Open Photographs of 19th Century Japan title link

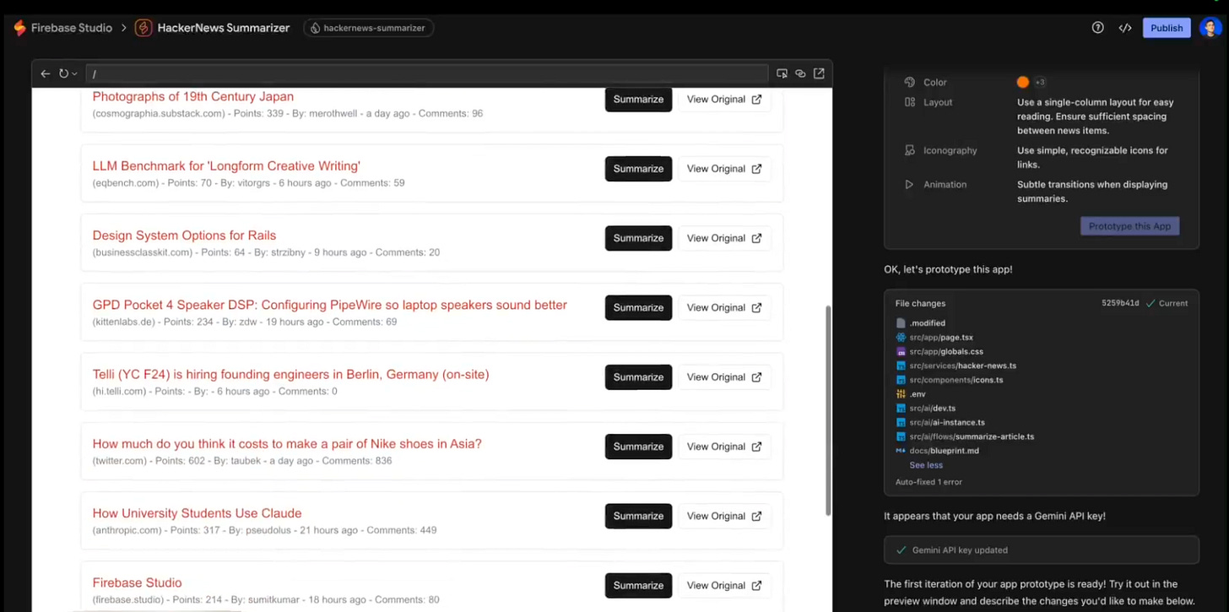(x=193, y=97)
